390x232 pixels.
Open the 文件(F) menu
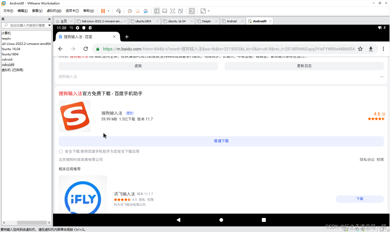click(8, 11)
